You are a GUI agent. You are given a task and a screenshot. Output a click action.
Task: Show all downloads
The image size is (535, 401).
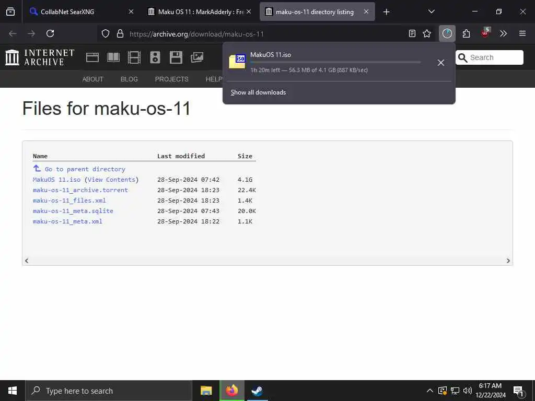[x=258, y=92]
